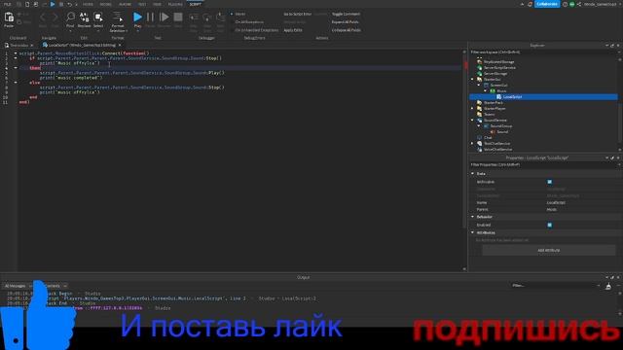Select StarterPack in Explorer
This screenshot has width=623, height=350.
coord(494,102)
